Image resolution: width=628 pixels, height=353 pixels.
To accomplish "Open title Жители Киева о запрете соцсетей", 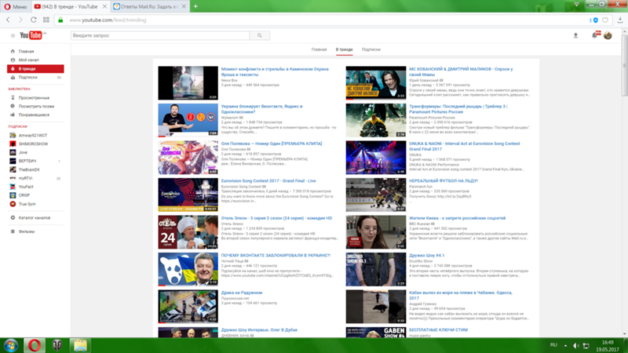I will coord(457,218).
